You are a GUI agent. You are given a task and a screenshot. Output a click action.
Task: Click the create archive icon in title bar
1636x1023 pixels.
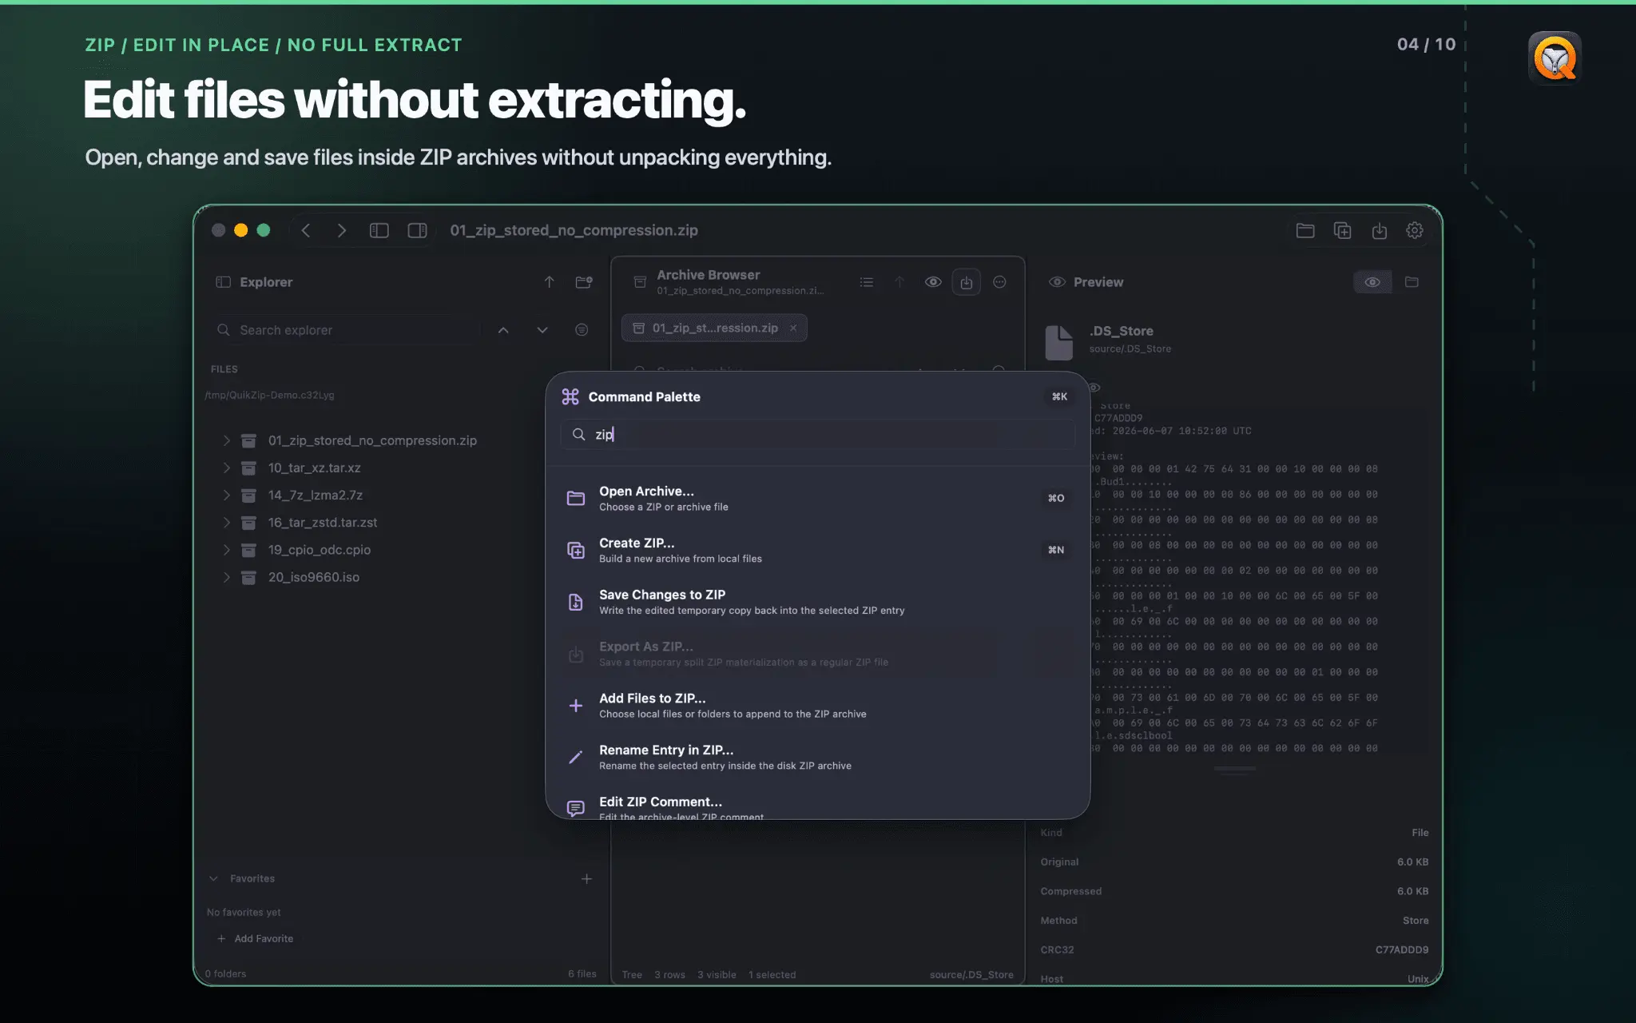1343,230
